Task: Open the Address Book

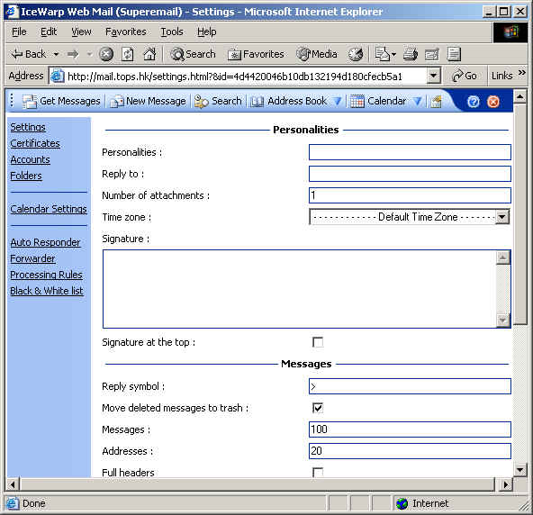Action: [289, 102]
